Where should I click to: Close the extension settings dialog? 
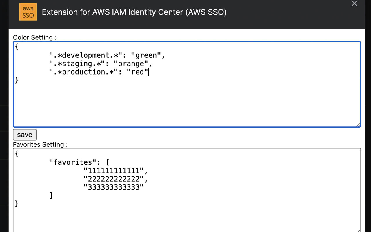[354, 3]
